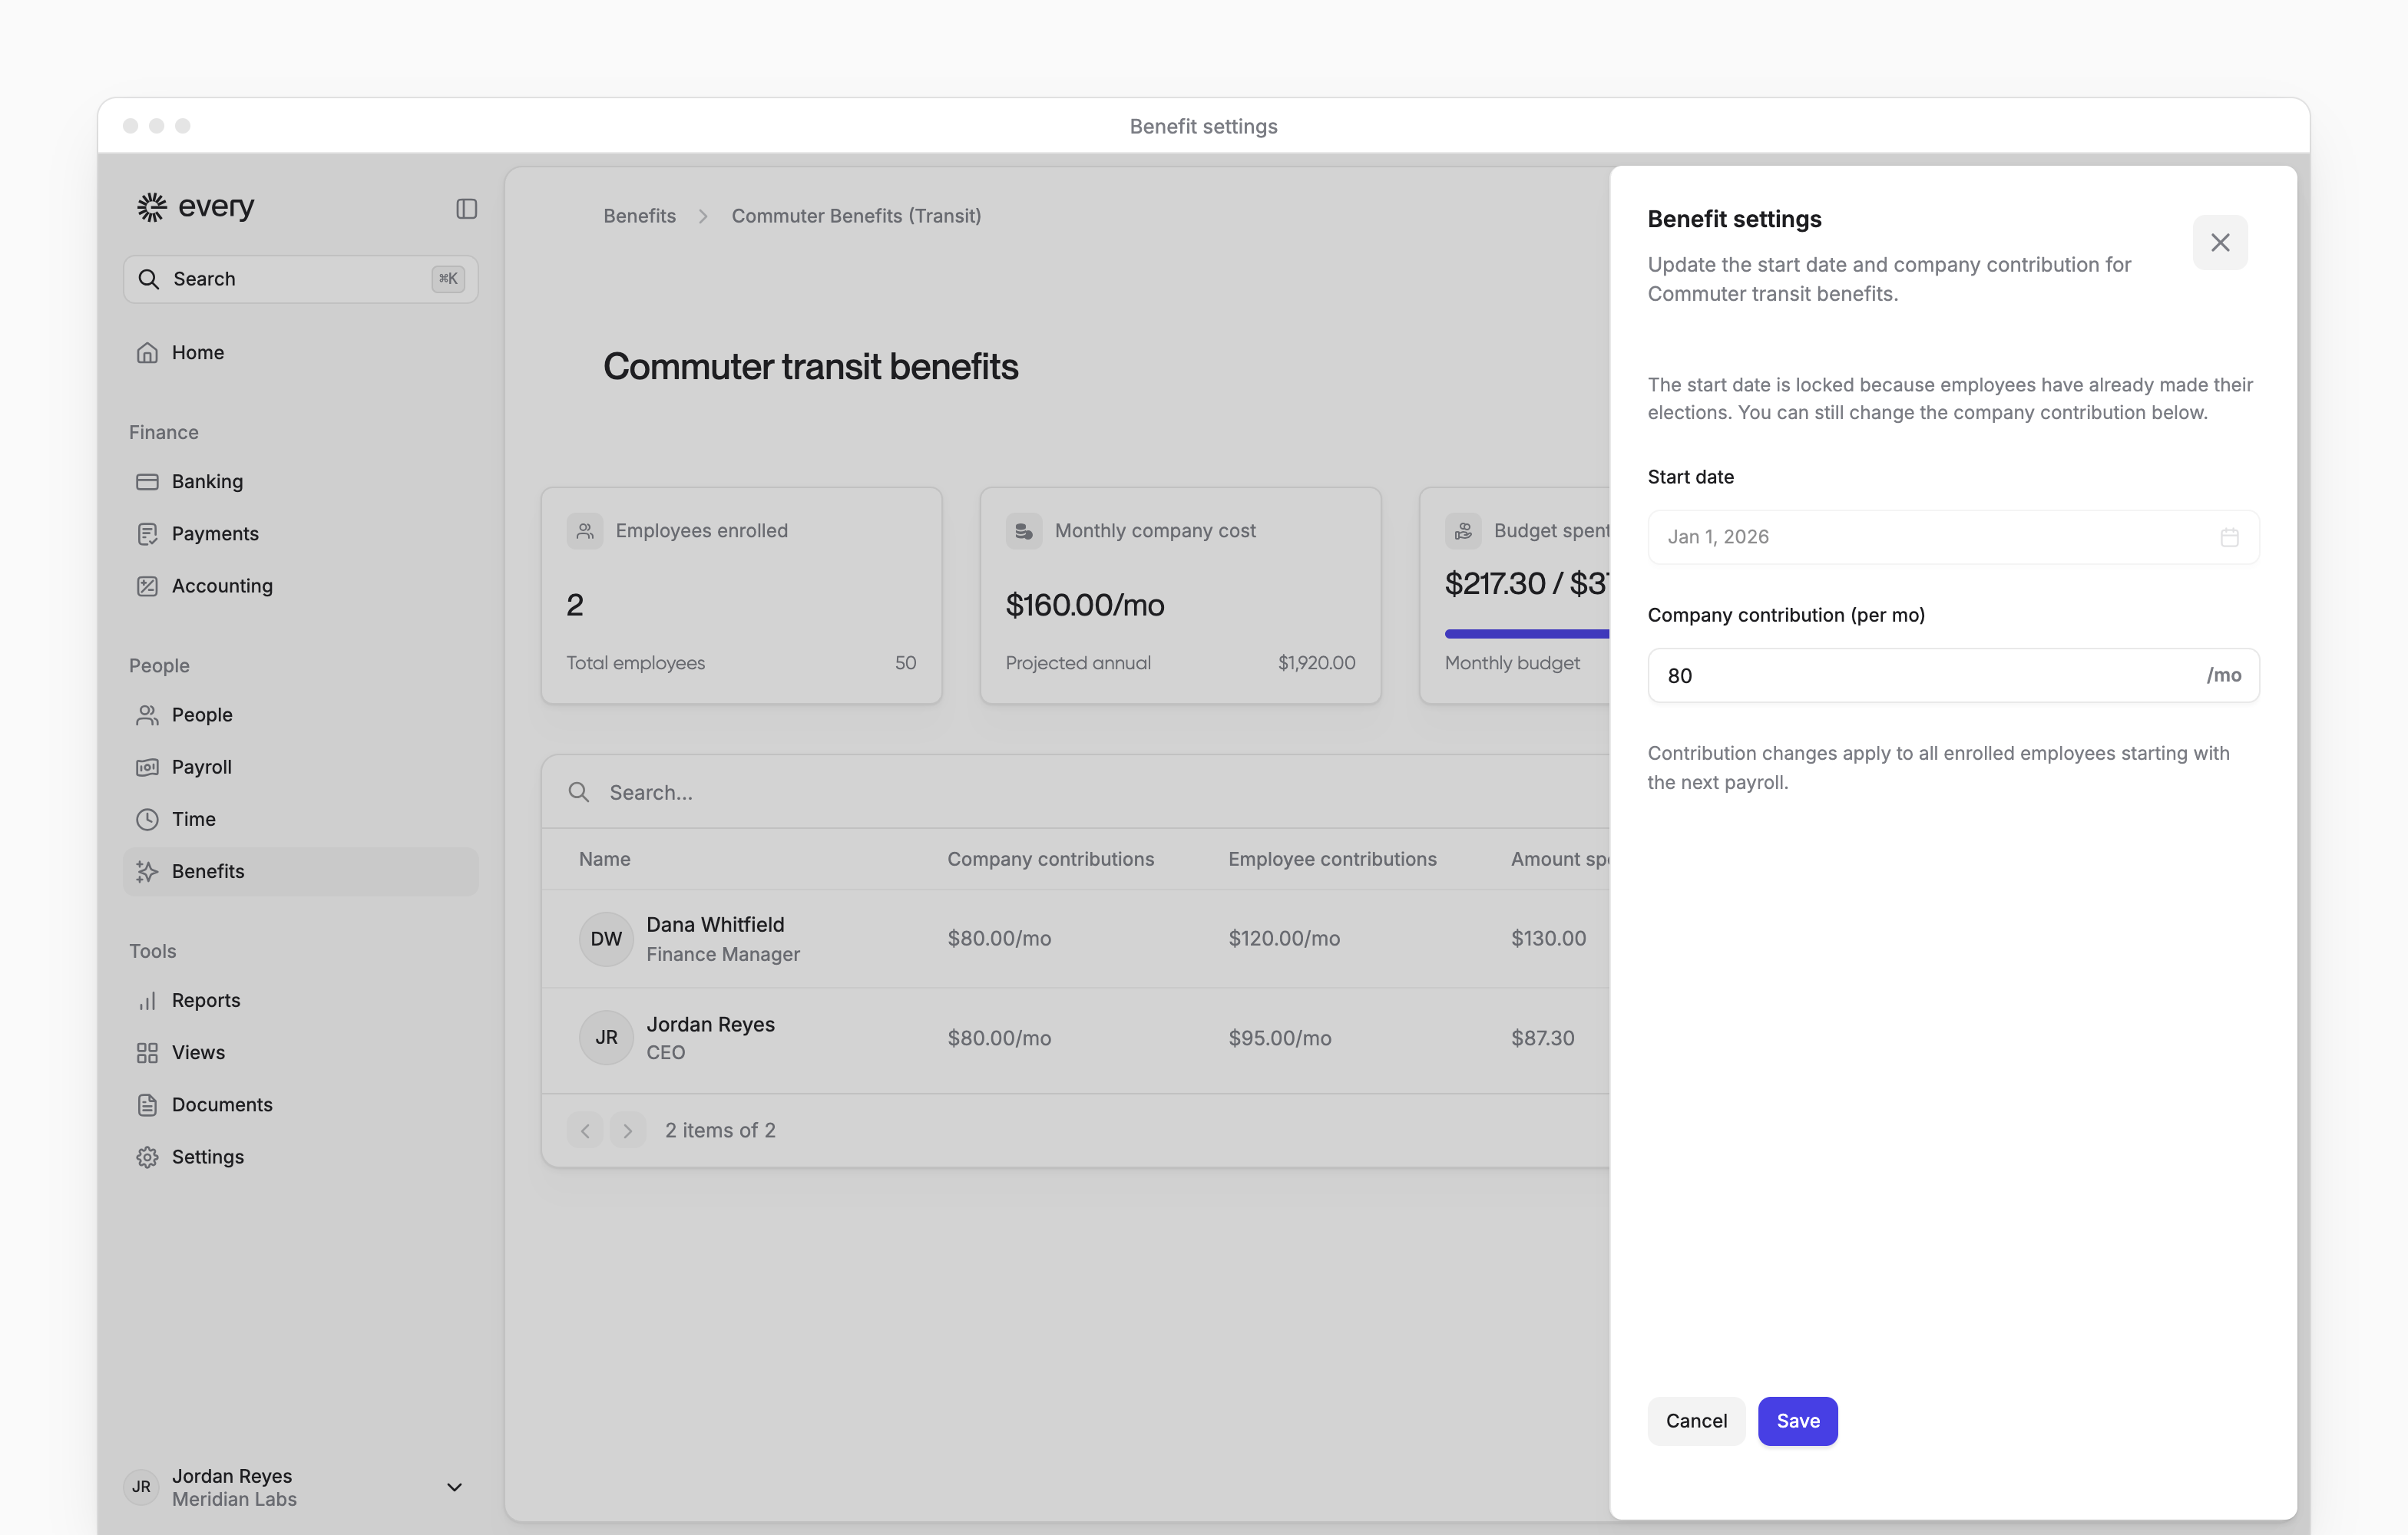Close the Benefit settings panel
The height and width of the screenshot is (1535, 2408).
pos(2220,242)
